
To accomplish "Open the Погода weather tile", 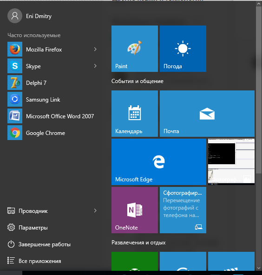I will pyautogui.click(x=183, y=49).
